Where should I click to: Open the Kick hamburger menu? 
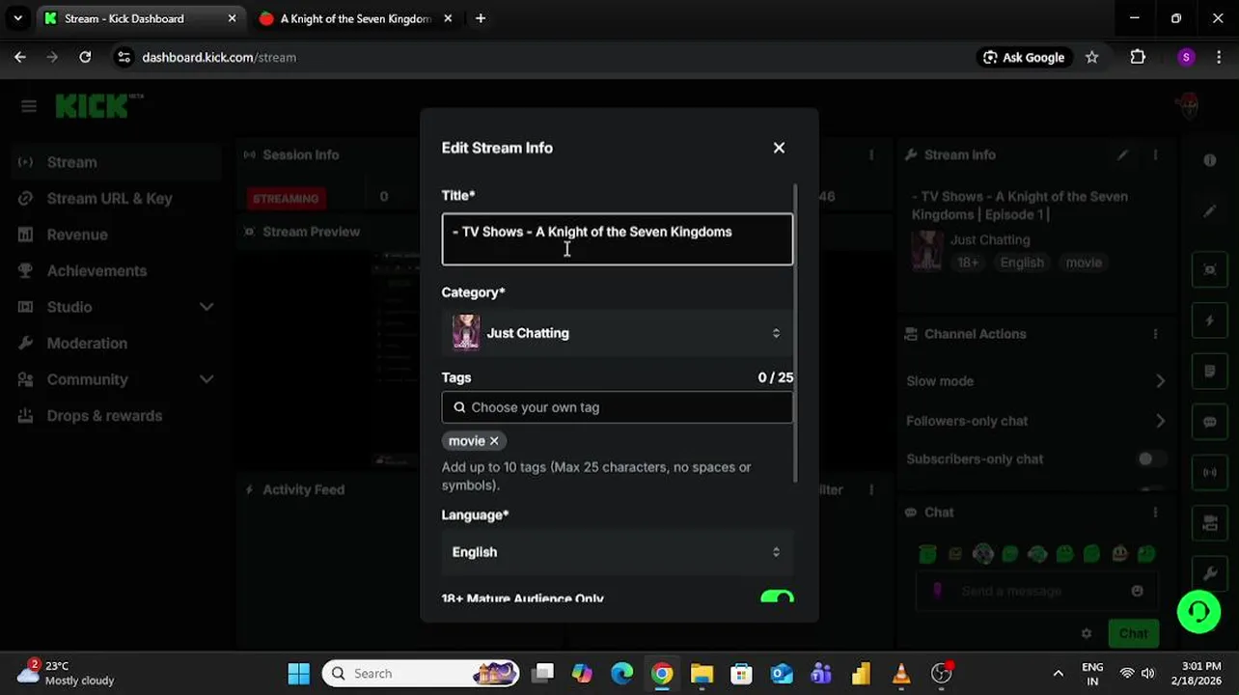pyautogui.click(x=29, y=106)
